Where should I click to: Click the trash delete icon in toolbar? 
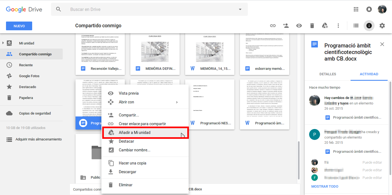pyautogui.click(x=312, y=26)
